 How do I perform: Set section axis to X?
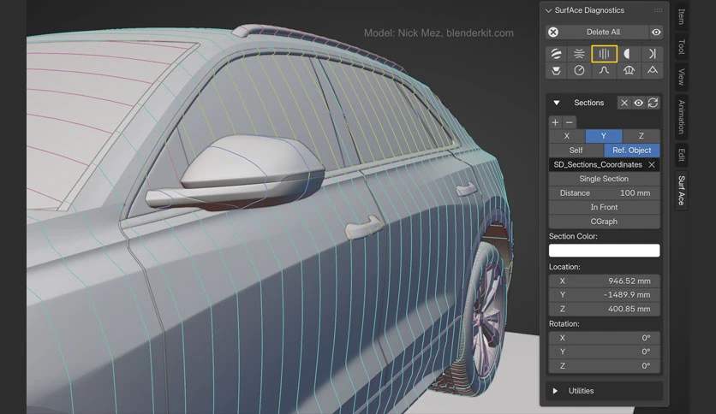click(x=567, y=136)
